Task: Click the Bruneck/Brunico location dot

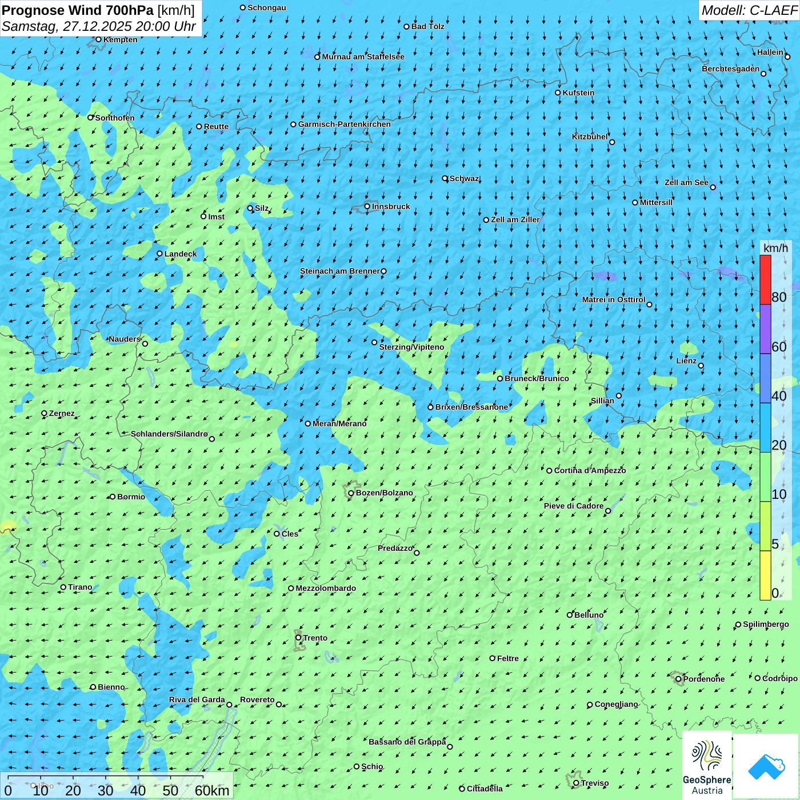Action: tap(500, 378)
